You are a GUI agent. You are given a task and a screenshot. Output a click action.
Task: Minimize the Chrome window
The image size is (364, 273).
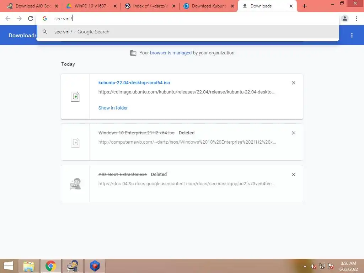pyautogui.click(x=332, y=4)
